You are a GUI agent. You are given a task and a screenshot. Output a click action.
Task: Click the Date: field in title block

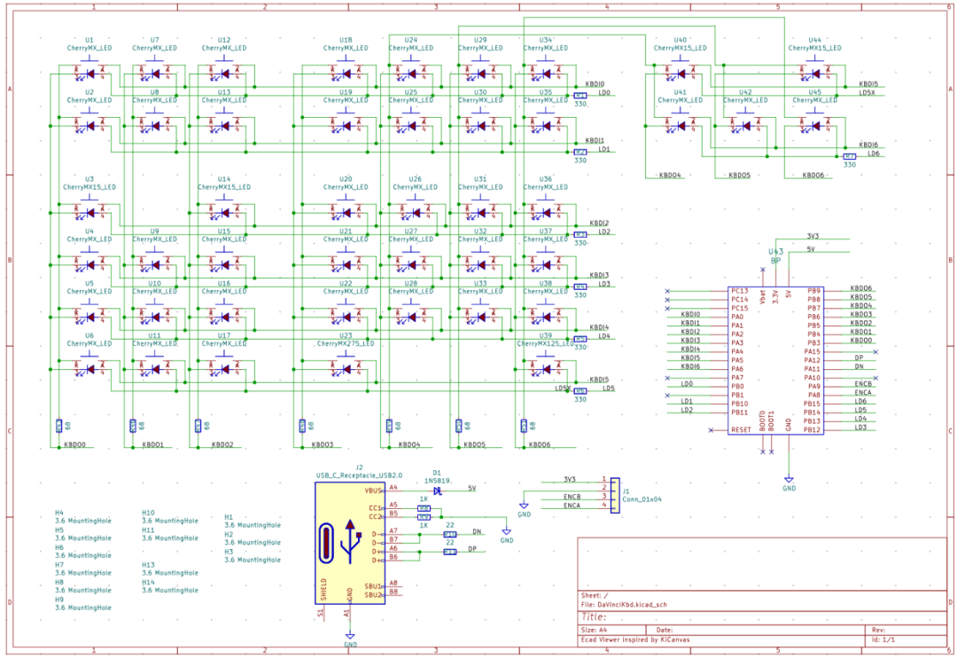664,630
